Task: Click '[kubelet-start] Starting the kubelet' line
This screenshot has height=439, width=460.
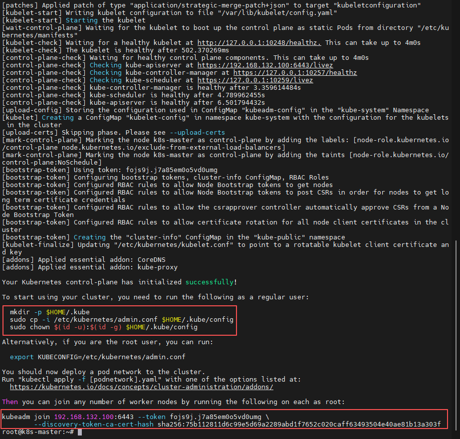Action: [74, 20]
